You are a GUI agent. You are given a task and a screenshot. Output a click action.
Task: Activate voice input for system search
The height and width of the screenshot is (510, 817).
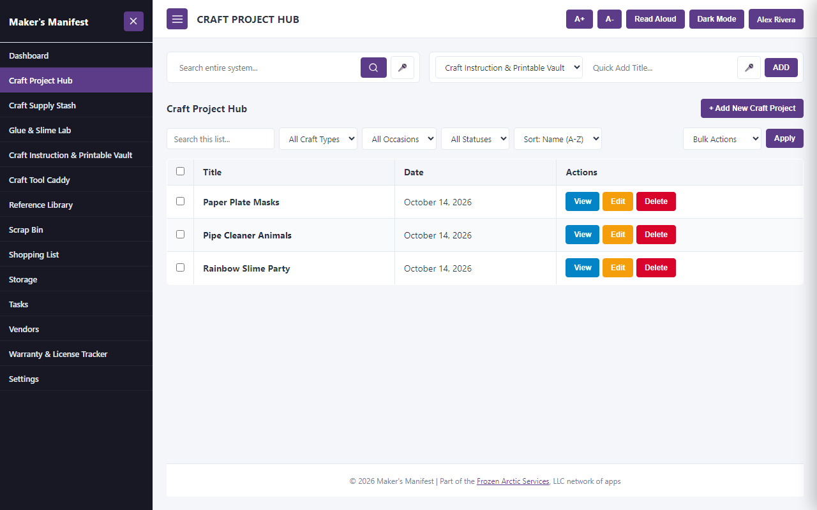[x=402, y=68]
